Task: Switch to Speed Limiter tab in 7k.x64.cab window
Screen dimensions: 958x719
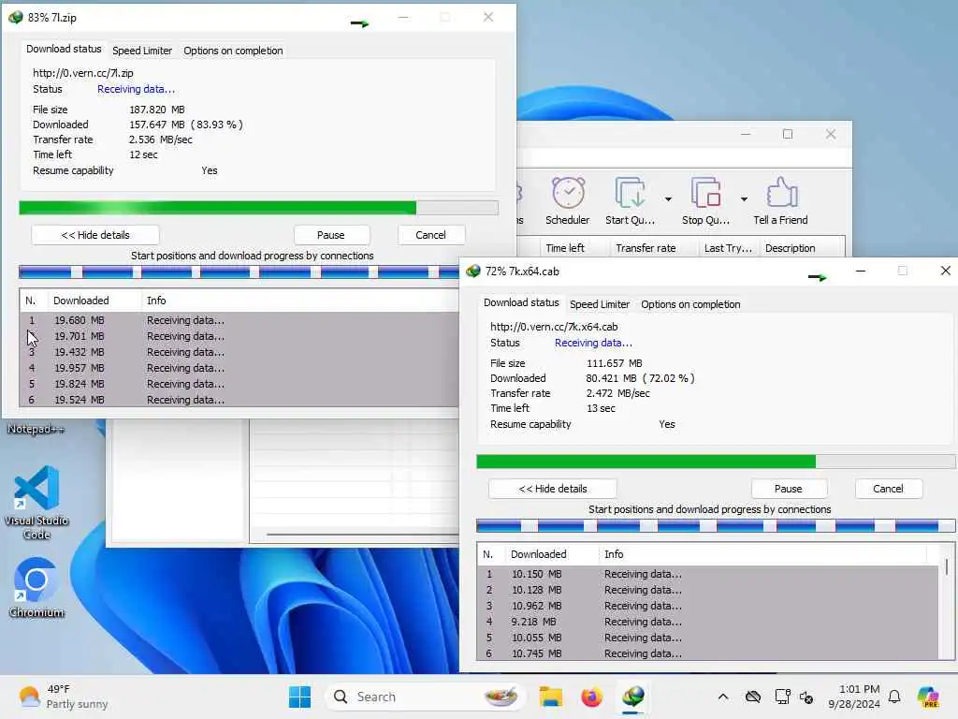Action: pyautogui.click(x=600, y=304)
